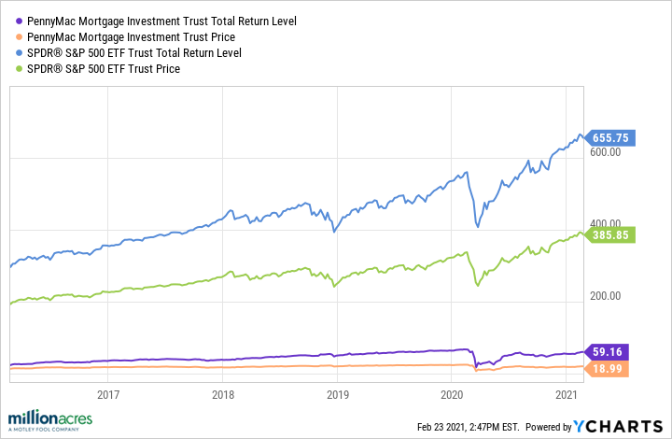Viewport: 672px width, 439px height.
Task: Click the 2019 x-axis label
Action: coord(338,394)
